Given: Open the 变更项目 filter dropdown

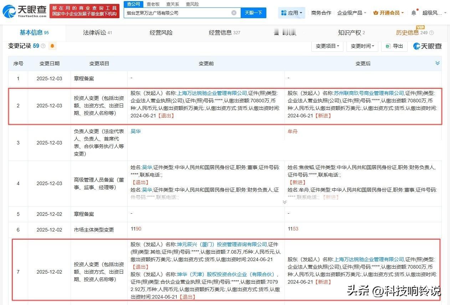Looking at the screenshot, I should pos(327,46).
